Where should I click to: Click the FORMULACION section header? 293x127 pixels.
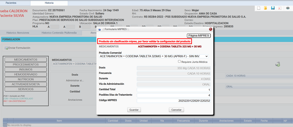pyautogui.click(x=11, y=39)
